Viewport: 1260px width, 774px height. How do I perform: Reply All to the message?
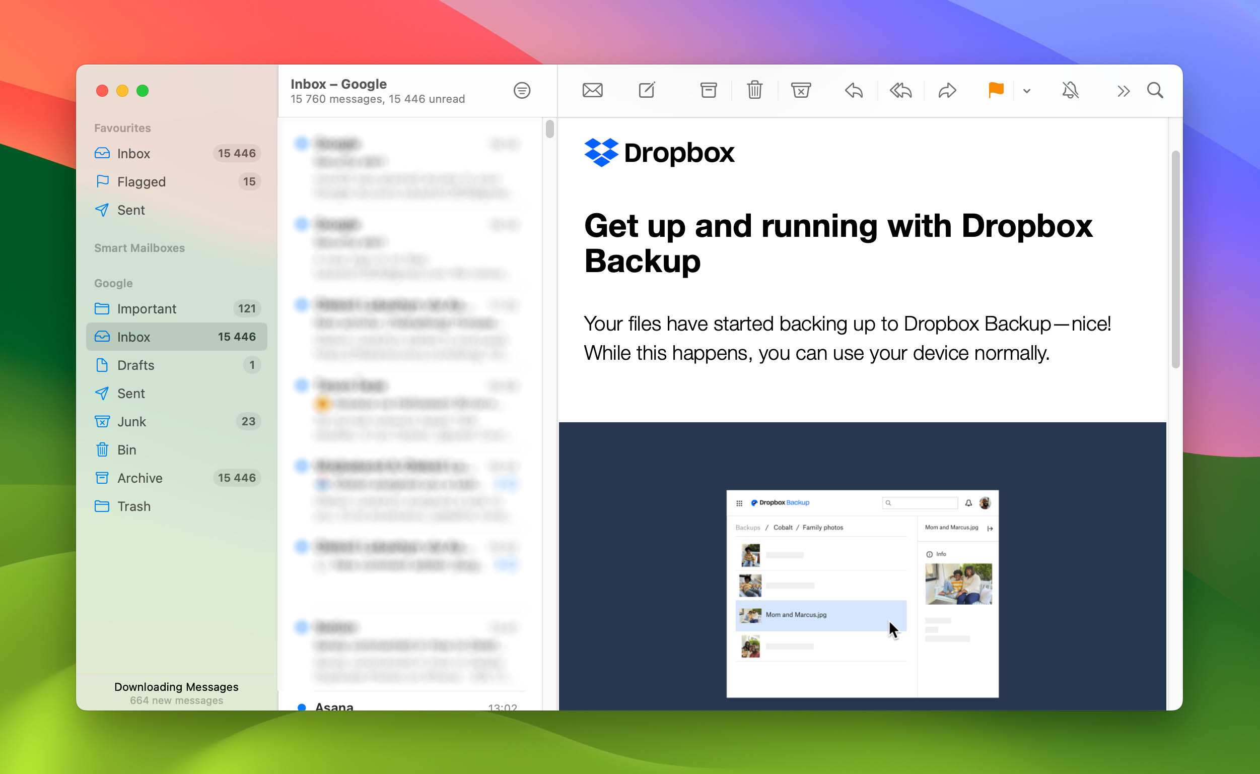pyautogui.click(x=900, y=91)
